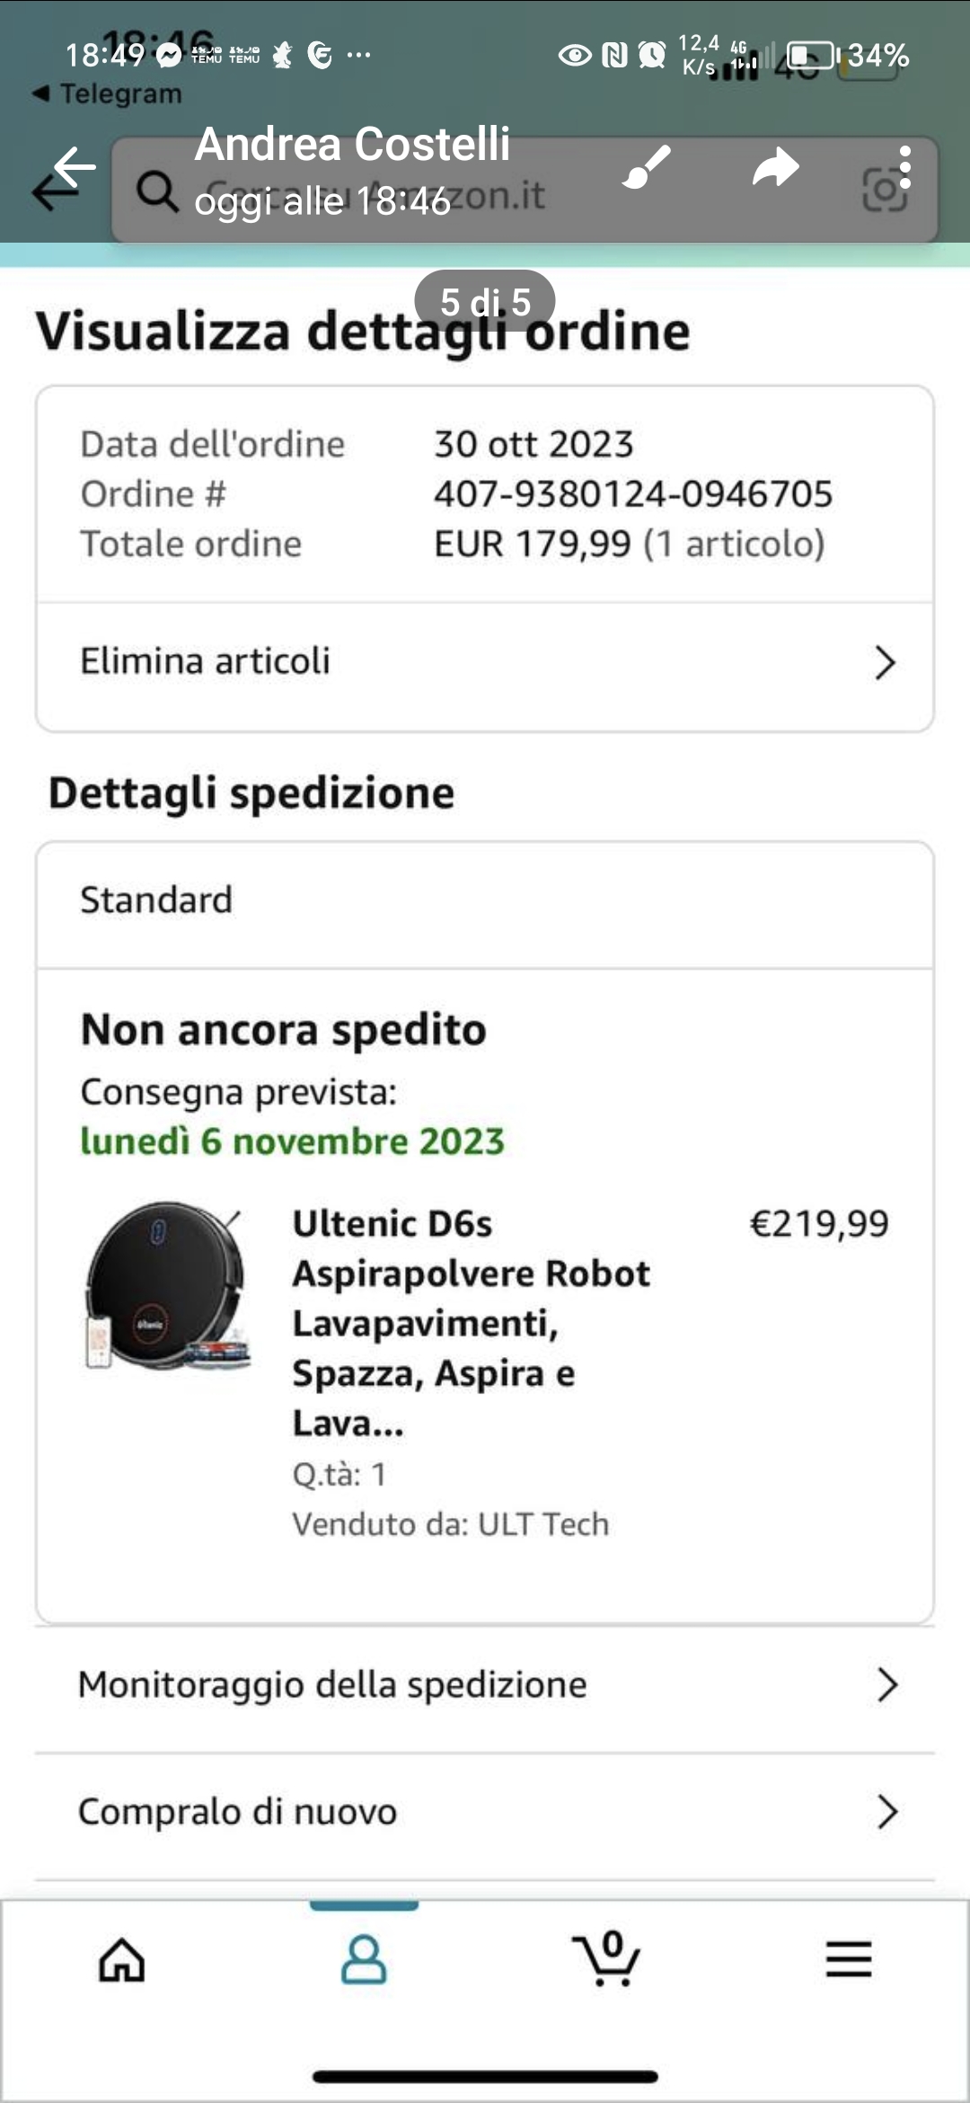Image resolution: width=970 pixels, height=2103 pixels.
Task: Open the shopping cart icon
Action: click(606, 1958)
